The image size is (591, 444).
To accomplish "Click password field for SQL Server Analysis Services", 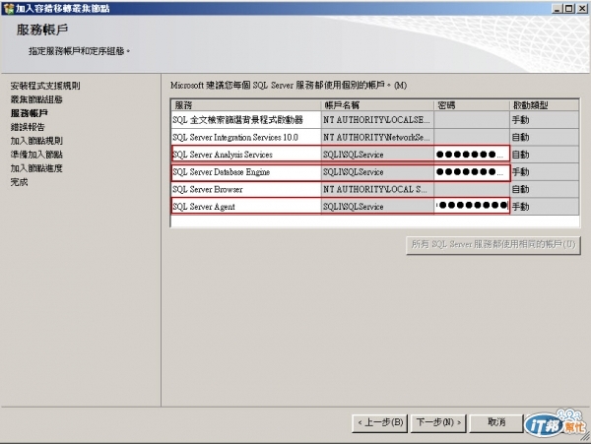I will 472,154.
